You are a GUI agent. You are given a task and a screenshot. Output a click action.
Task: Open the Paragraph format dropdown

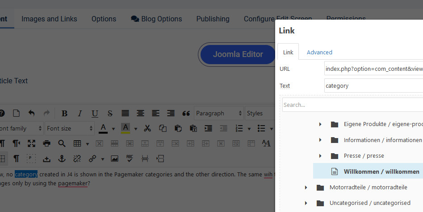(219, 114)
